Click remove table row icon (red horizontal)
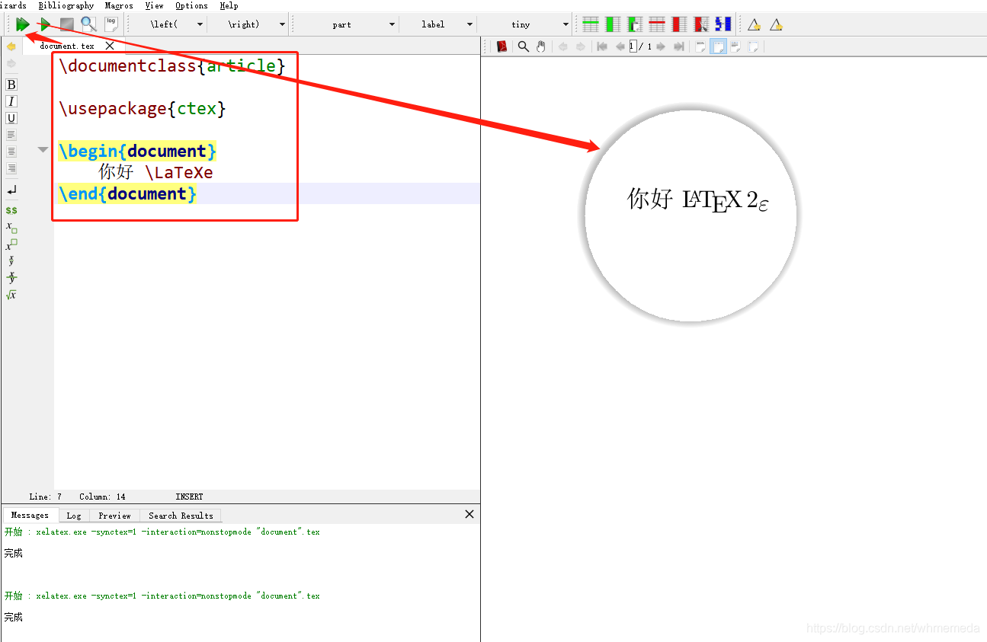 click(657, 24)
